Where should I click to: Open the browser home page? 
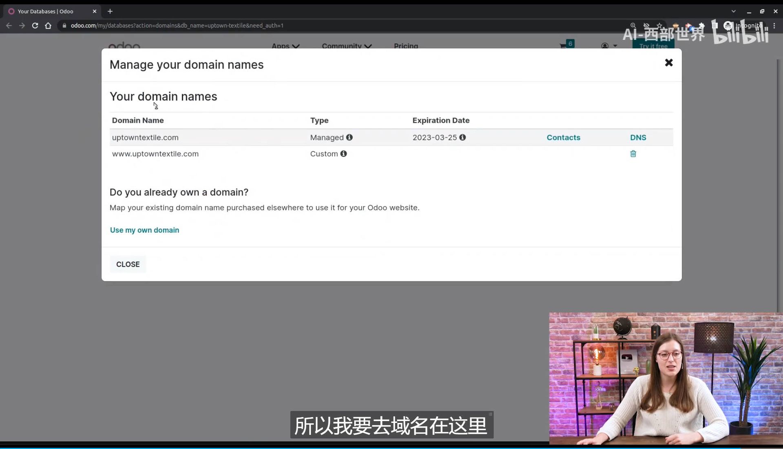48,25
